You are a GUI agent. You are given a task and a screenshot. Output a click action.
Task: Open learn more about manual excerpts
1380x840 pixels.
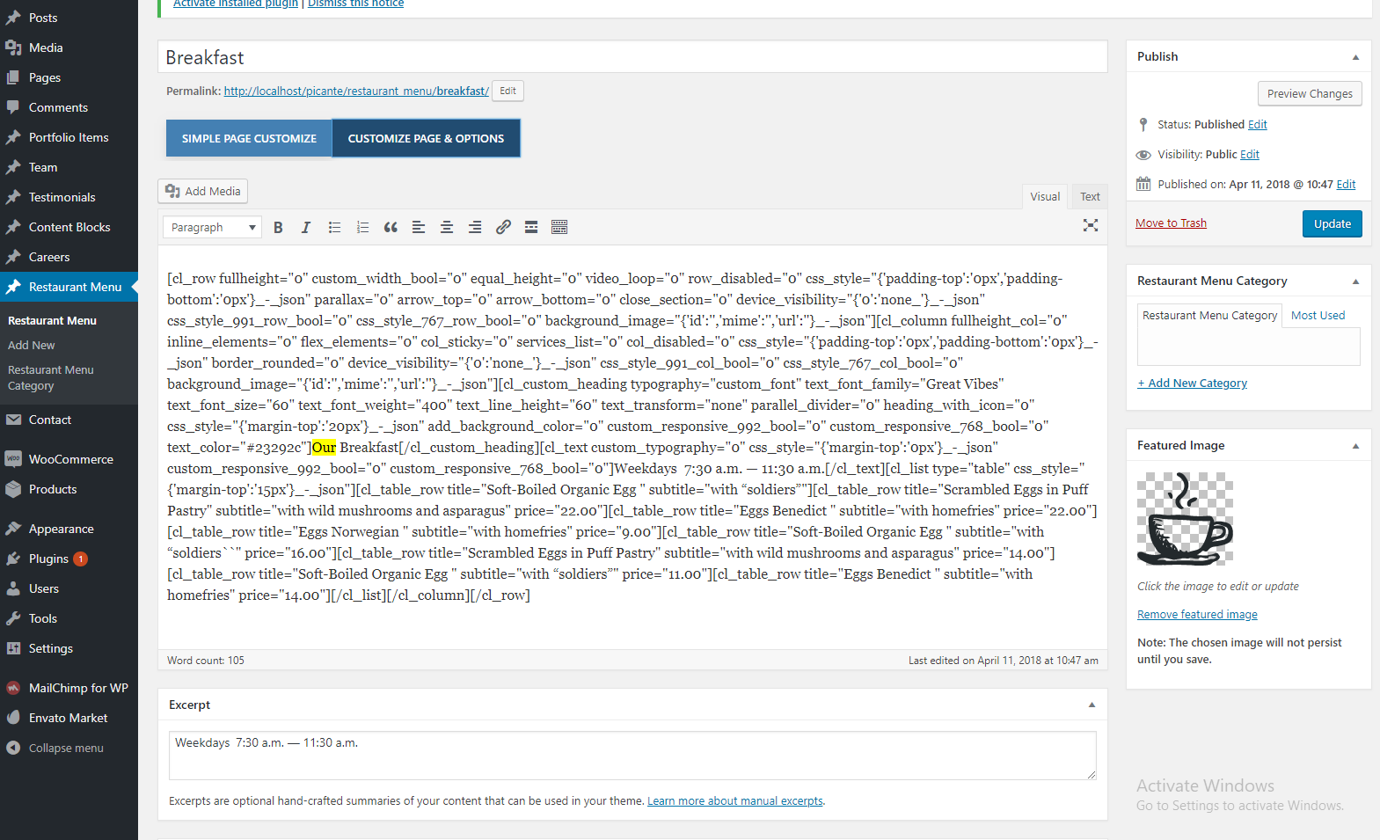[x=735, y=800]
